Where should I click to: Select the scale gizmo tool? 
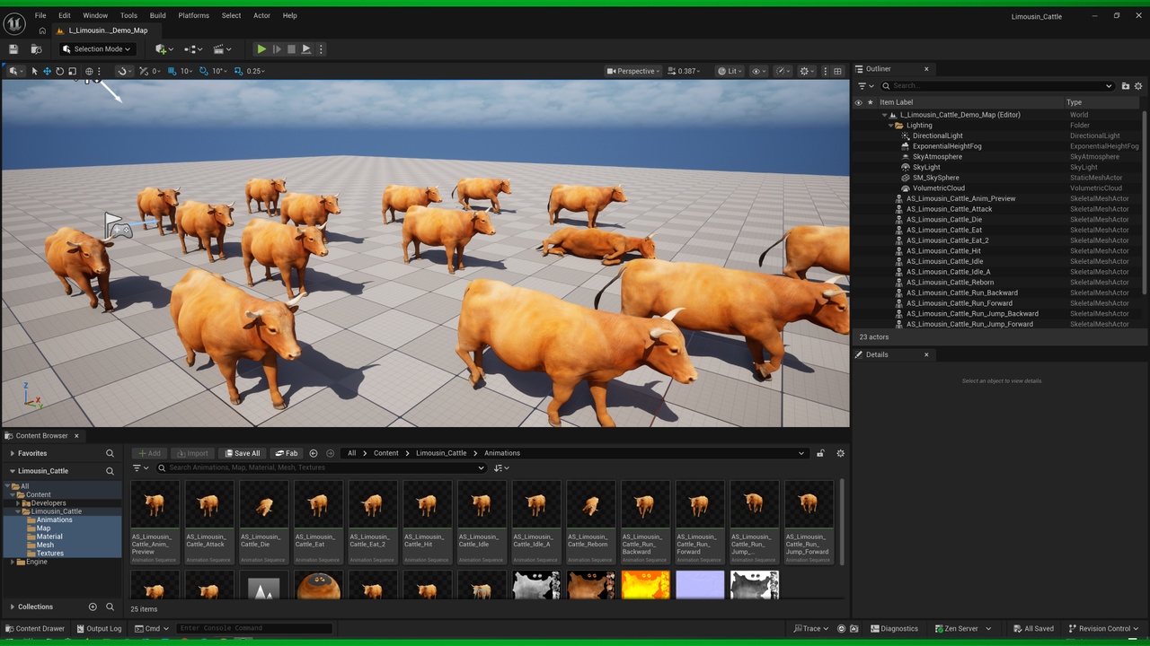(x=72, y=71)
